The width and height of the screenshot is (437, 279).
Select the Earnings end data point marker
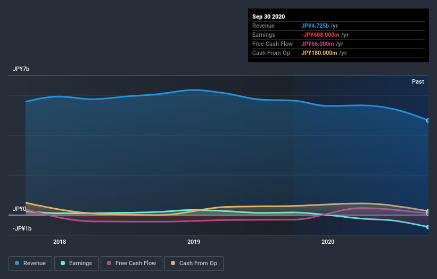pyautogui.click(x=427, y=227)
